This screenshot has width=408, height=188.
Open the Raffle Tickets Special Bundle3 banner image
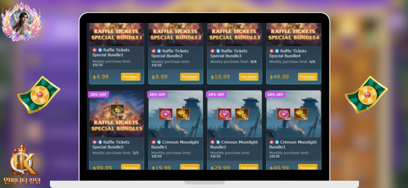point(234,34)
